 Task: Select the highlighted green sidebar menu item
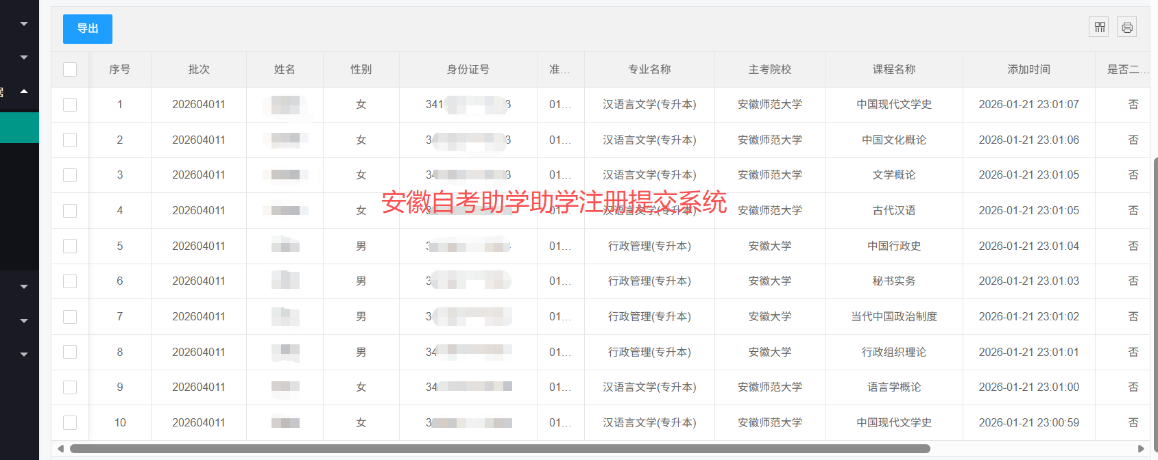pyautogui.click(x=19, y=127)
